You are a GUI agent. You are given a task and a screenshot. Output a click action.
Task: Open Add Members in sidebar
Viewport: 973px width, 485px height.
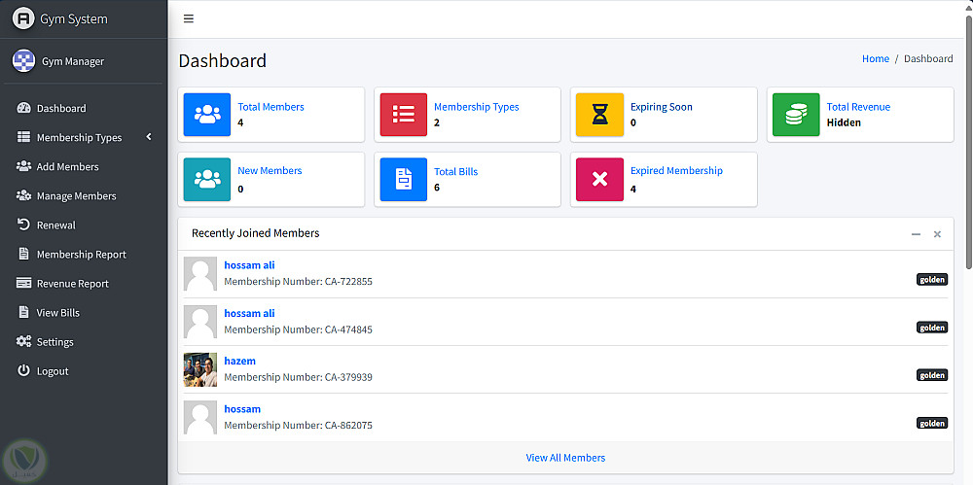(x=67, y=167)
